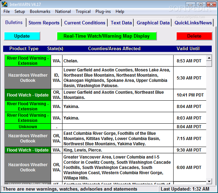
Task: Click the red Delete button
Action: 194,36
